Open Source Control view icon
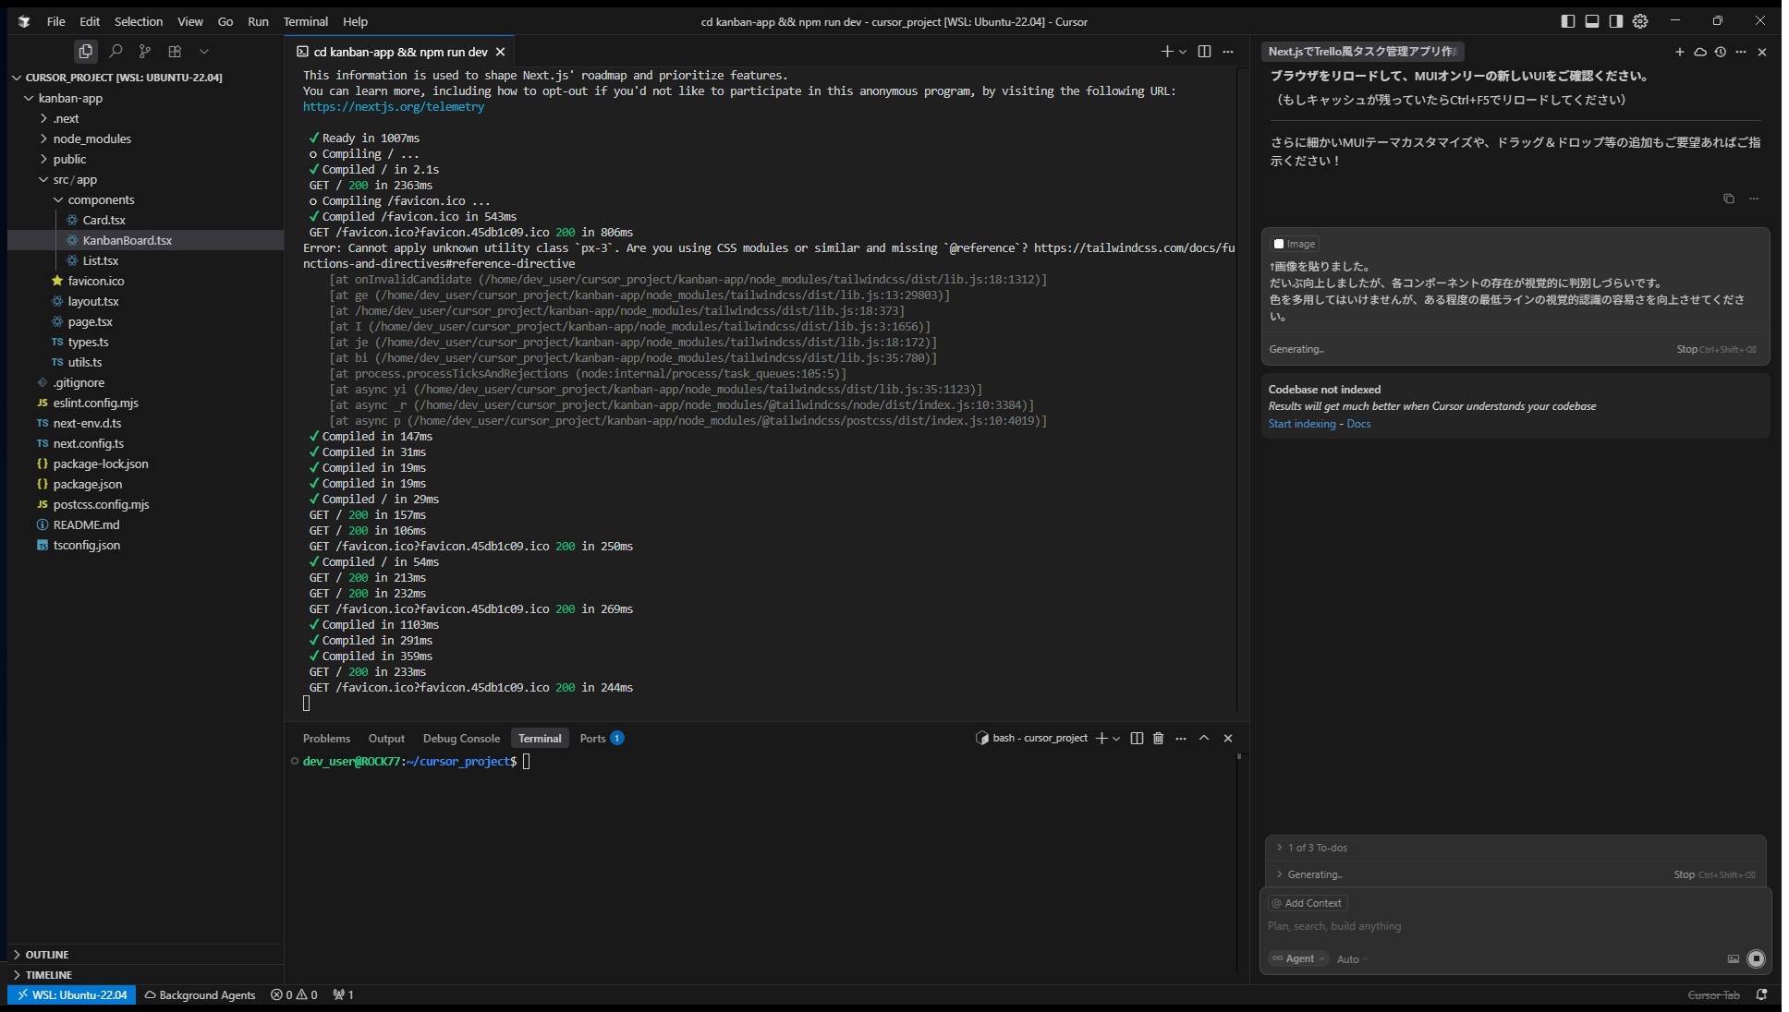The image size is (1789, 1012). click(145, 52)
